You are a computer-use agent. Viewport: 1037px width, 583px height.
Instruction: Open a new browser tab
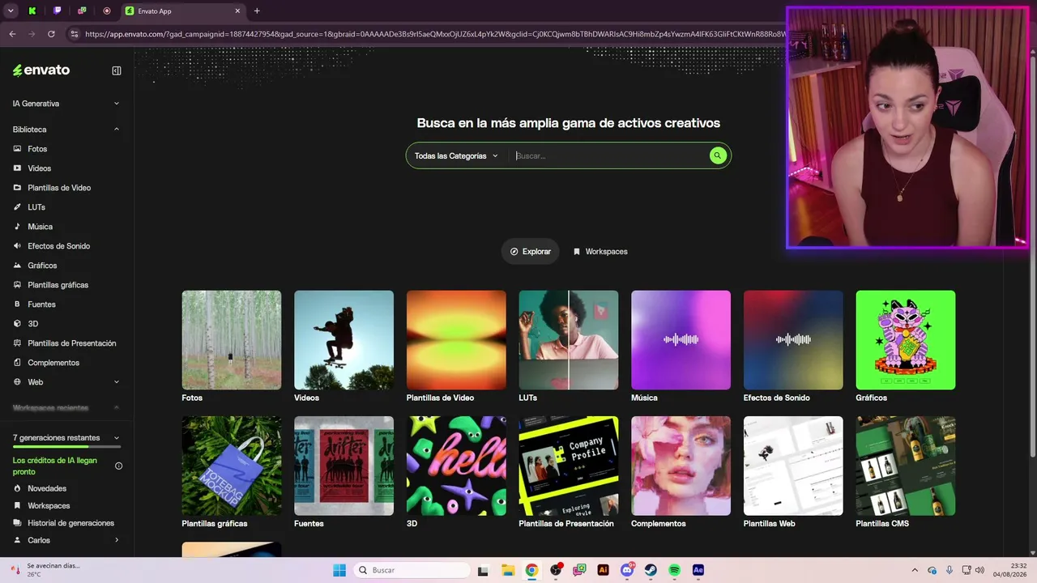pyautogui.click(x=257, y=11)
